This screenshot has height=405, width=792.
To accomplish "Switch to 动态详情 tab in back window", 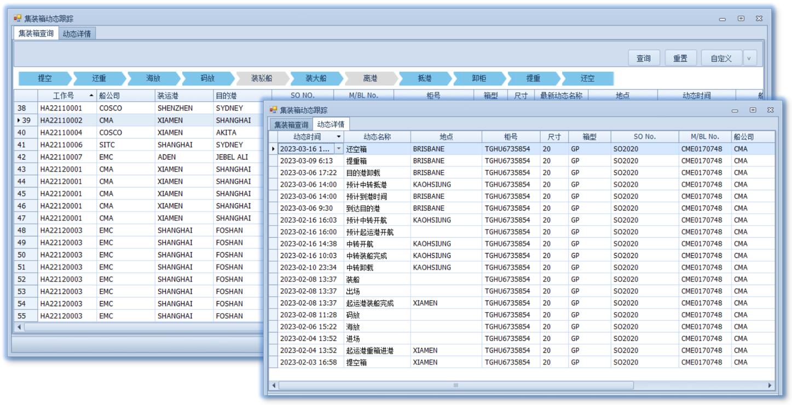I will tap(77, 33).
